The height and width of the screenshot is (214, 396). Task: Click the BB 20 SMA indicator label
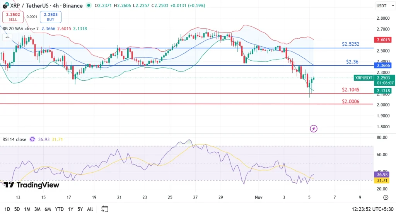click(x=20, y=29)
